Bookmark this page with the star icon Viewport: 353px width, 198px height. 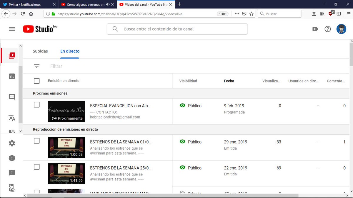click(x=252, y=14)
